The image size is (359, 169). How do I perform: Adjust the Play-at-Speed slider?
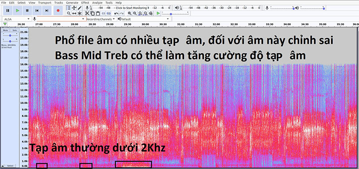pyautogui.click(x=175, y=14)
